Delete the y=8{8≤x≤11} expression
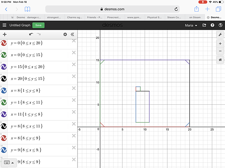This screenshot has width=225, height=168. click(74, 124)
